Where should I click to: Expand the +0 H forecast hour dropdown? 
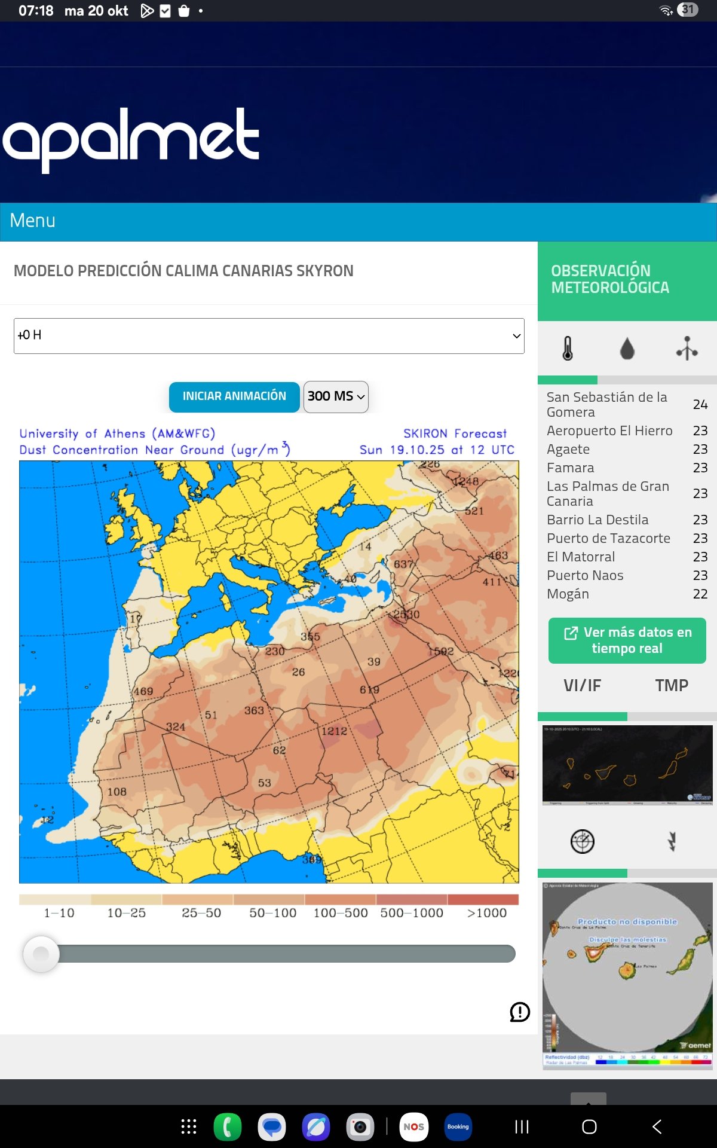(269, 336)
